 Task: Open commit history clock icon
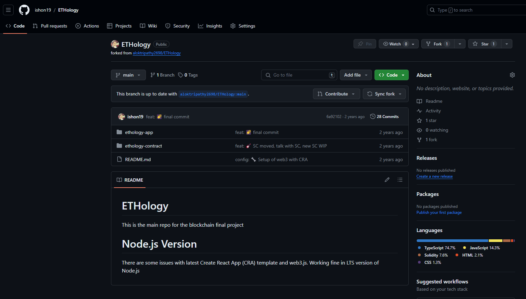click(x=372, y=116)
